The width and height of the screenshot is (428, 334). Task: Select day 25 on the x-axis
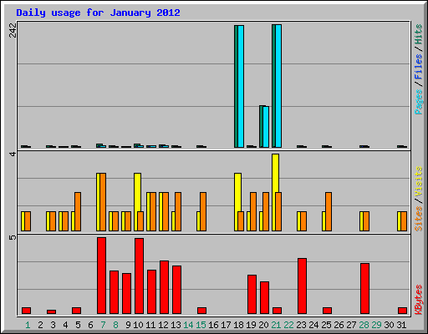click(326, 325)
